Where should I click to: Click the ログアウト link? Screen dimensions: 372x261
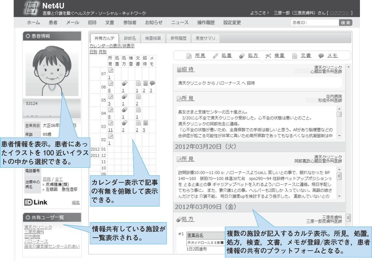point(340,13)
